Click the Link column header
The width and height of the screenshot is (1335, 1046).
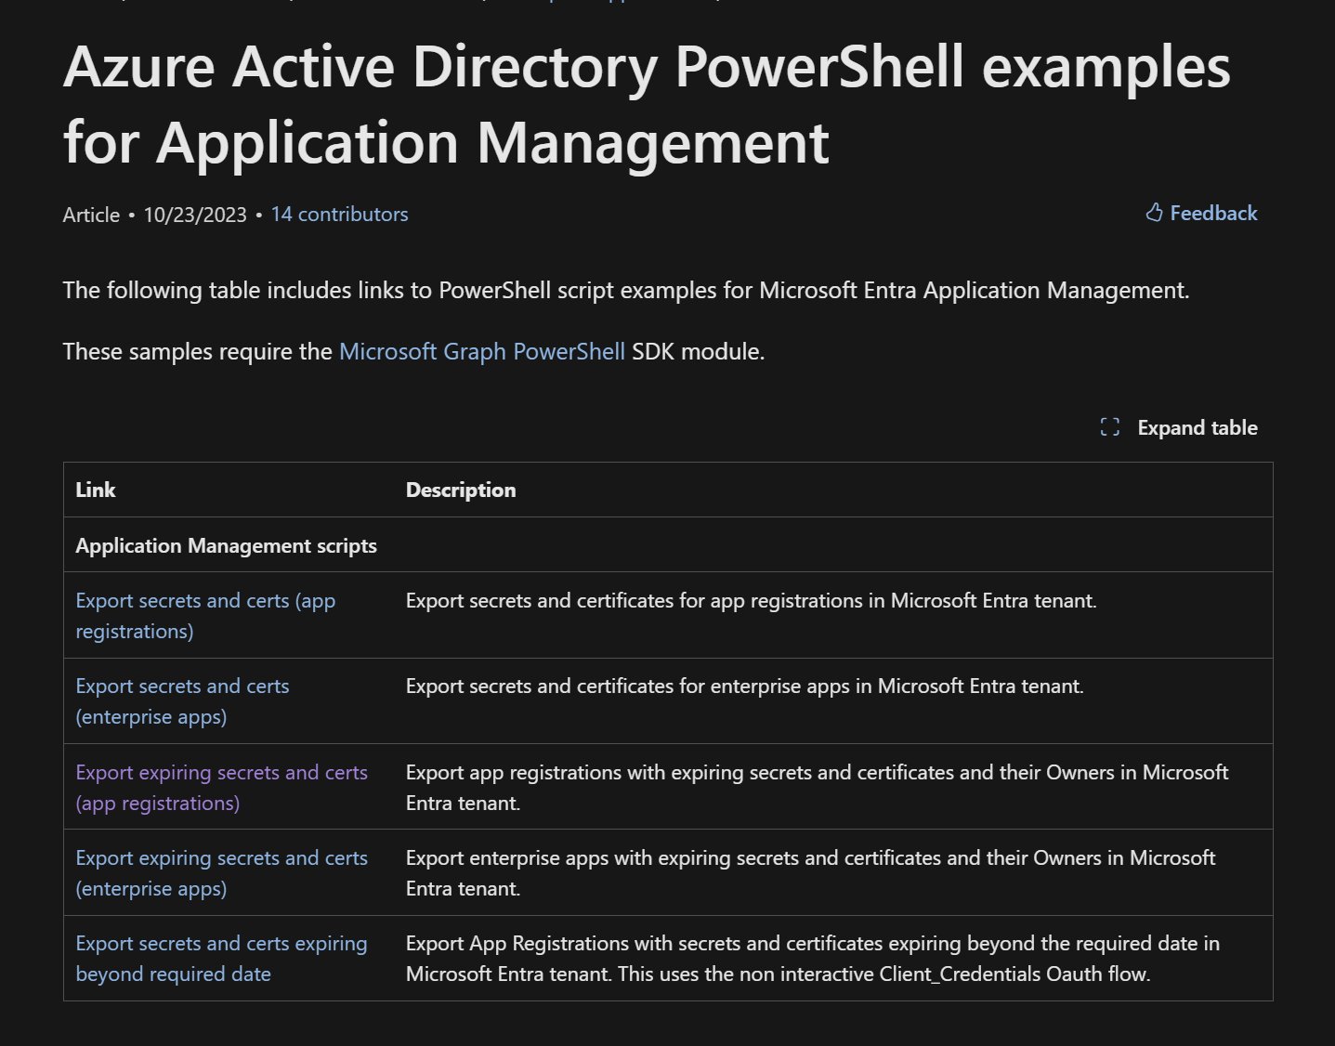(96, 490)
